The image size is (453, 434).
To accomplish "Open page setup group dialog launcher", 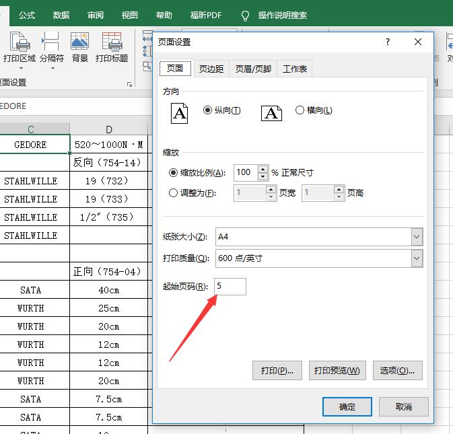I will (129, 84).
